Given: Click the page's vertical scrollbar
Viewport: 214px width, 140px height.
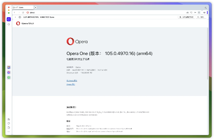Looking at the screenshot, I should coord(208,54).
